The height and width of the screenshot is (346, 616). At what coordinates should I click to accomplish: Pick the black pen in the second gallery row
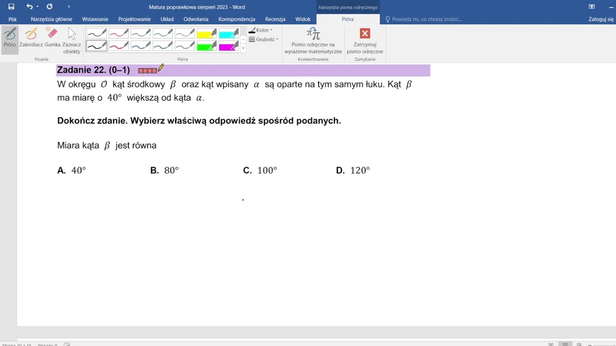point(96,46)
